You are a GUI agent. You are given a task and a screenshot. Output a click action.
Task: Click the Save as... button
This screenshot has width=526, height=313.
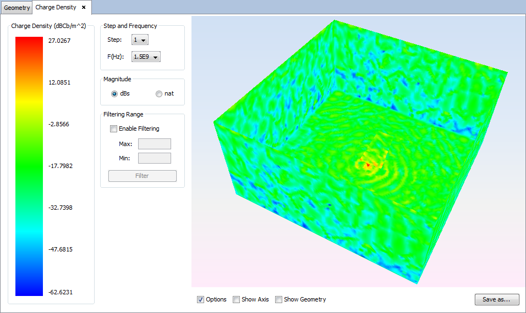pos(496,299)
